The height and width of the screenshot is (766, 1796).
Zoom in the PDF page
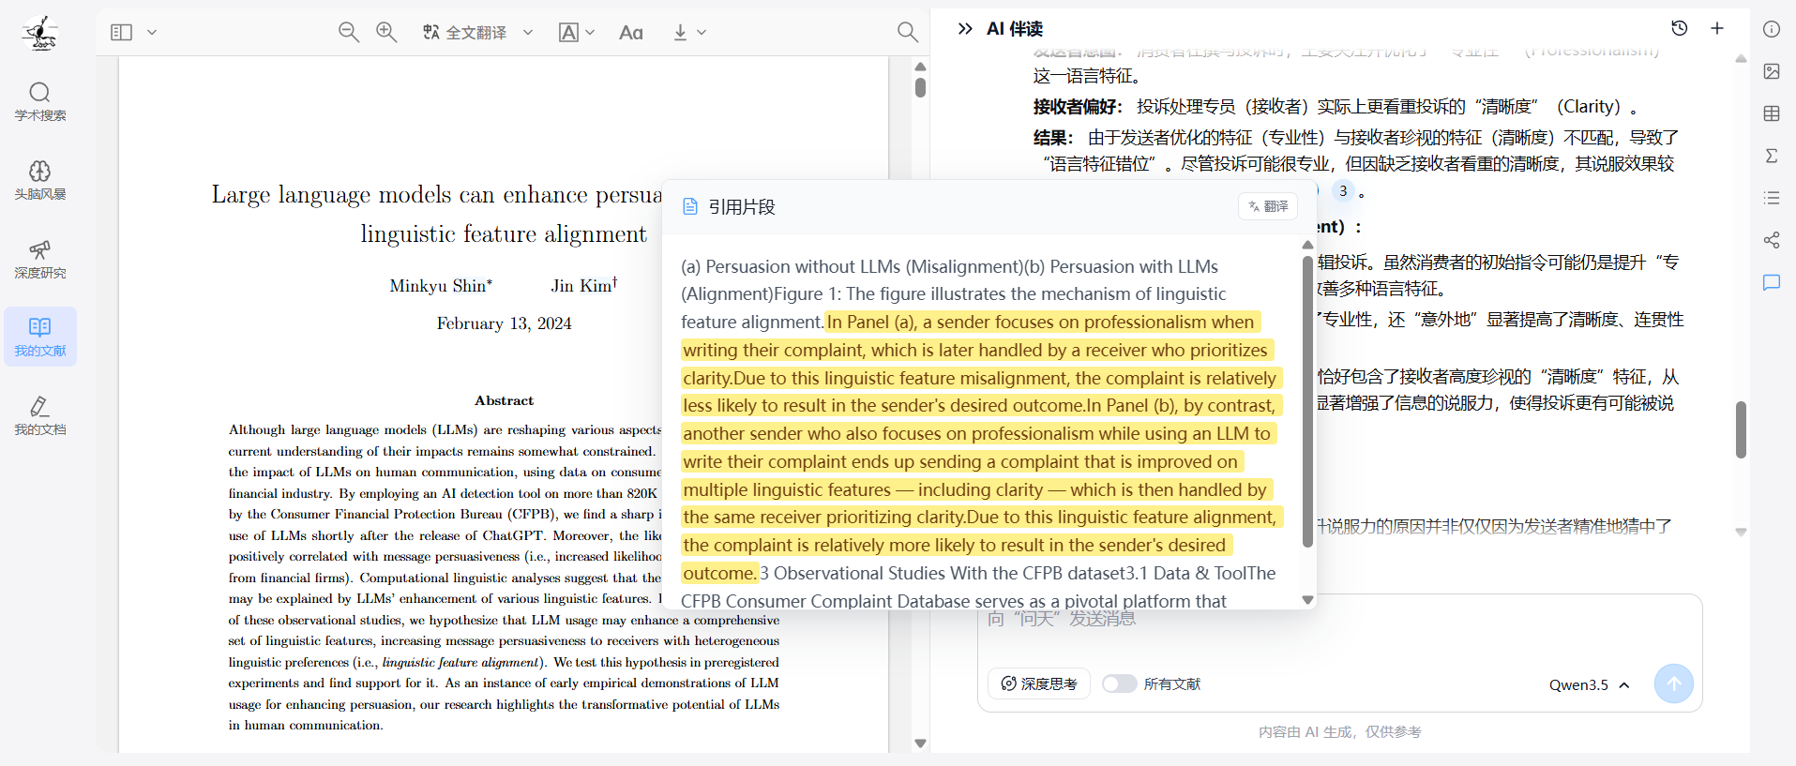pos(386,32)
